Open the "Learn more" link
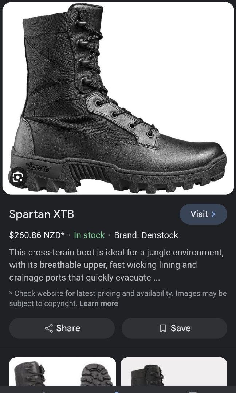236x393 pixels. (99, 303)
